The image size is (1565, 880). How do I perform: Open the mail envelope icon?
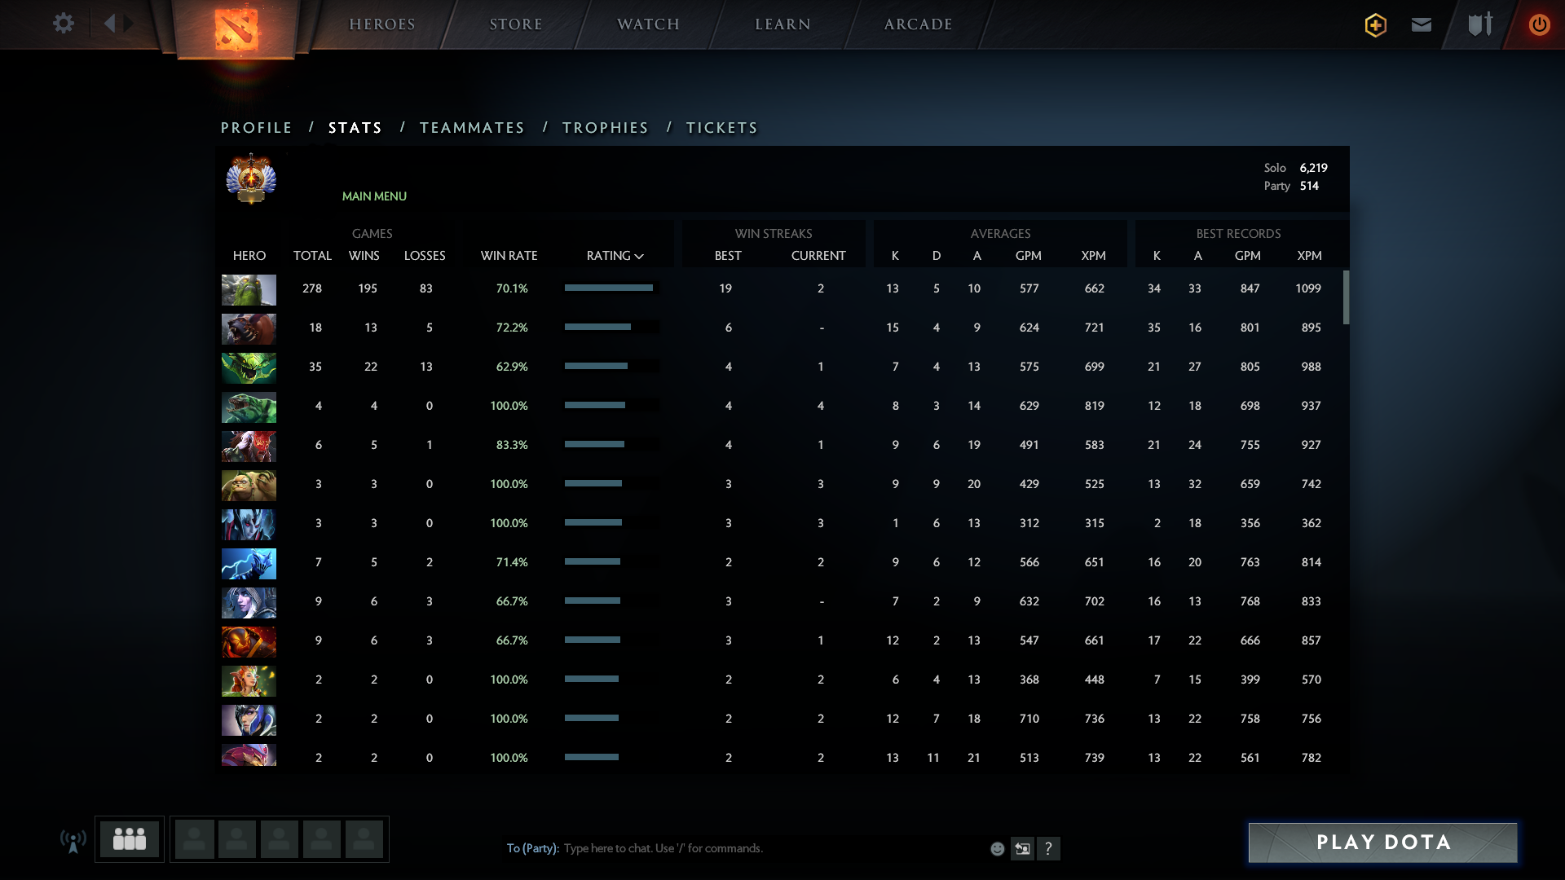tap(1422, 24)
